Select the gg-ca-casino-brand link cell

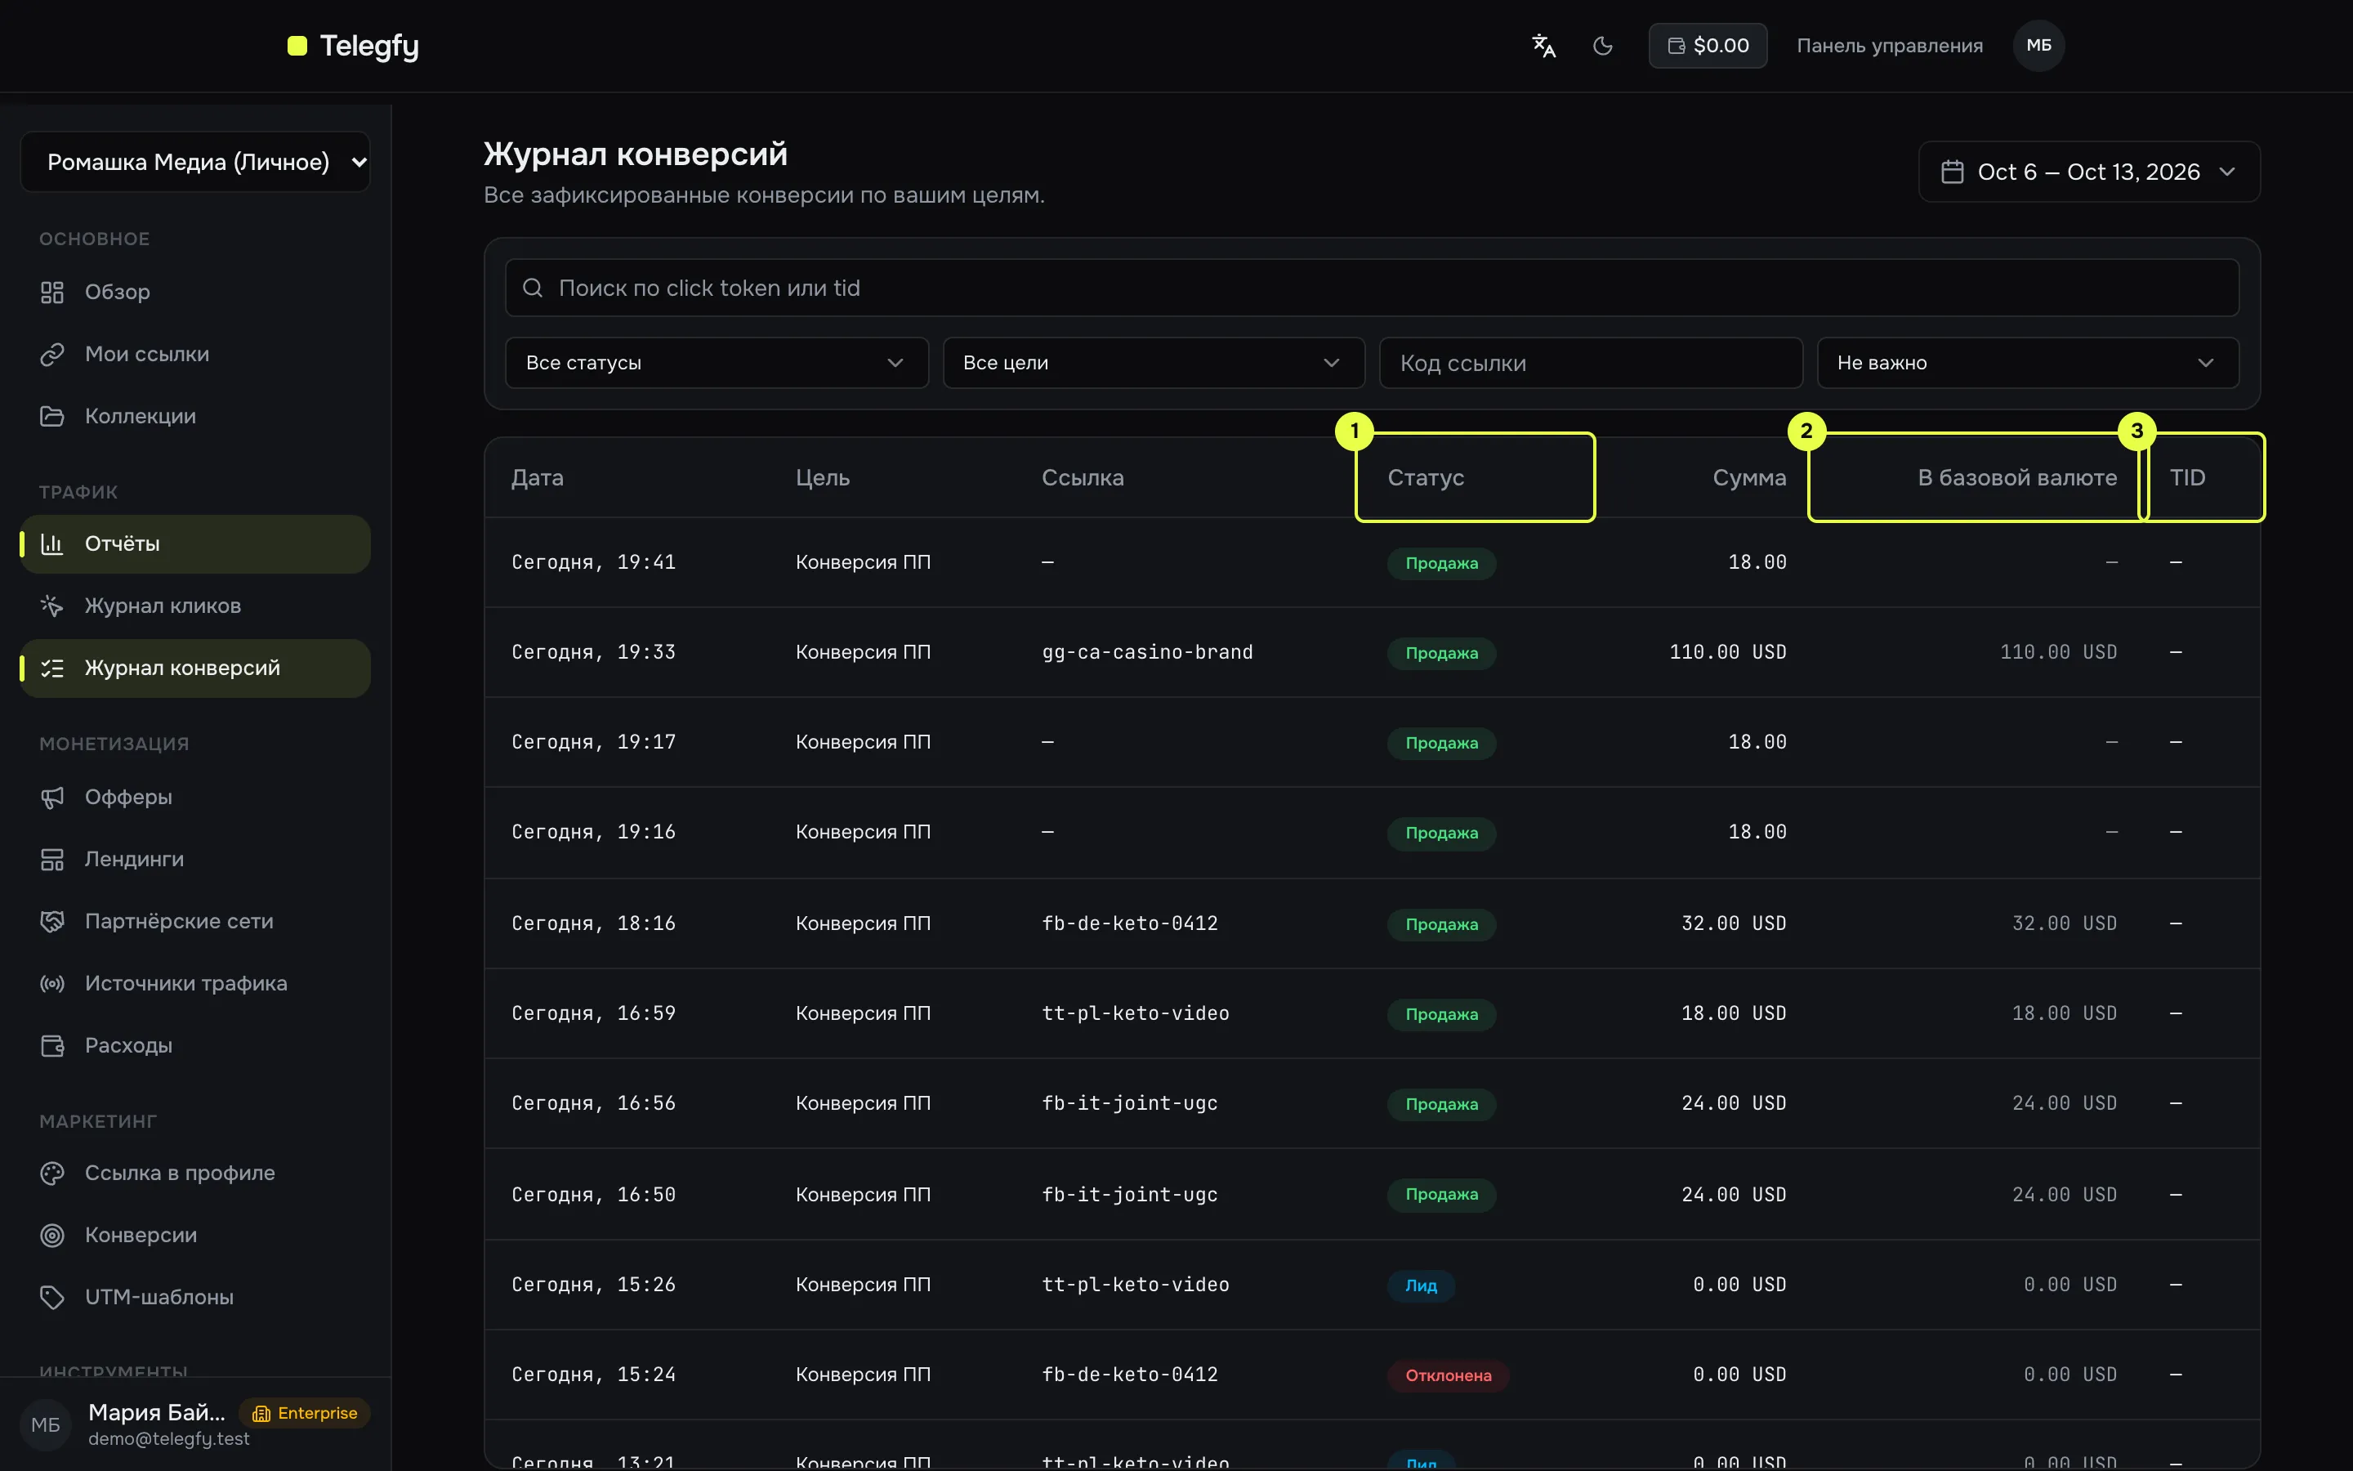1147,652
